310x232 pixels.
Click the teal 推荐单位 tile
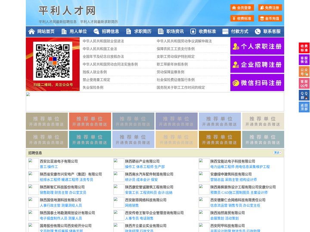(x=90, y=139)
